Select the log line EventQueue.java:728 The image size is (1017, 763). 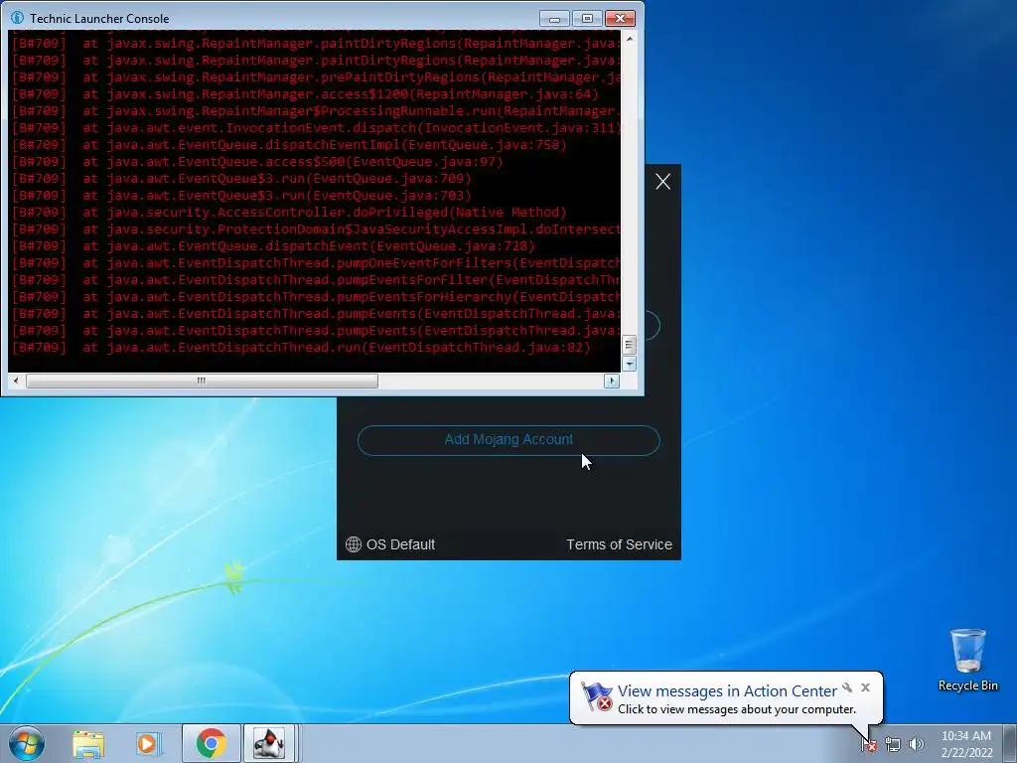click(x=274, y=246)
